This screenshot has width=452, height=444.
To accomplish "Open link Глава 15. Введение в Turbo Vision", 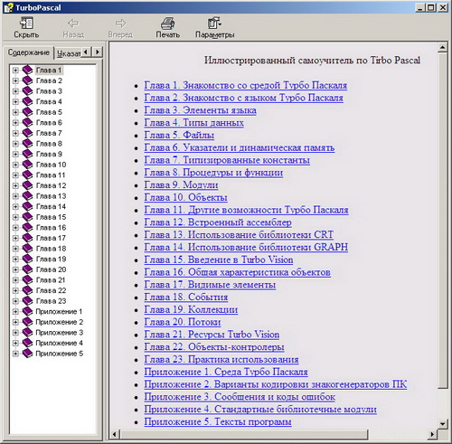I will (219, 260).
